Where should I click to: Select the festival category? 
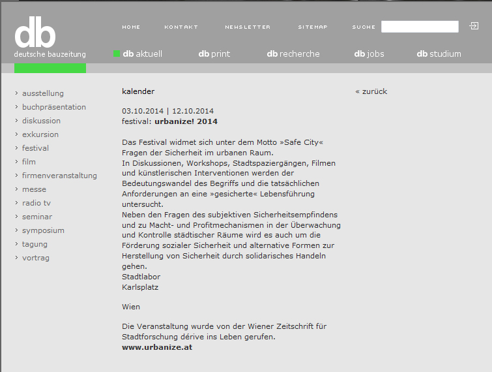tap(35, 148)
